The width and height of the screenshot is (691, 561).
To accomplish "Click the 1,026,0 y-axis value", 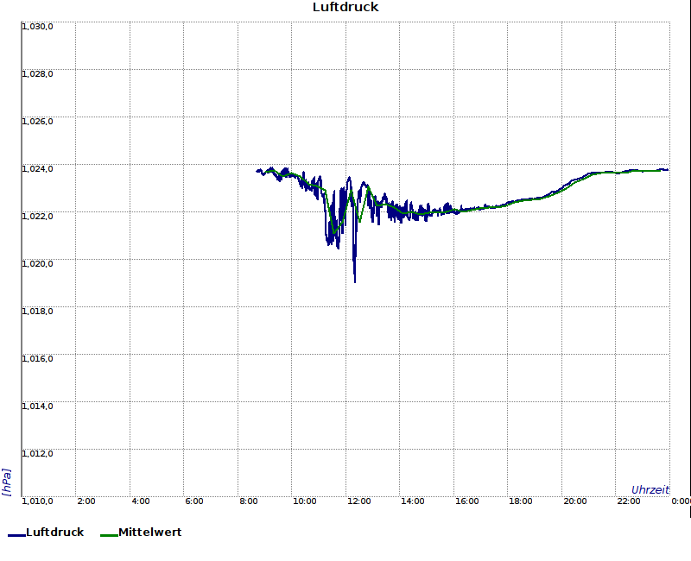I will tap(37, 122).
